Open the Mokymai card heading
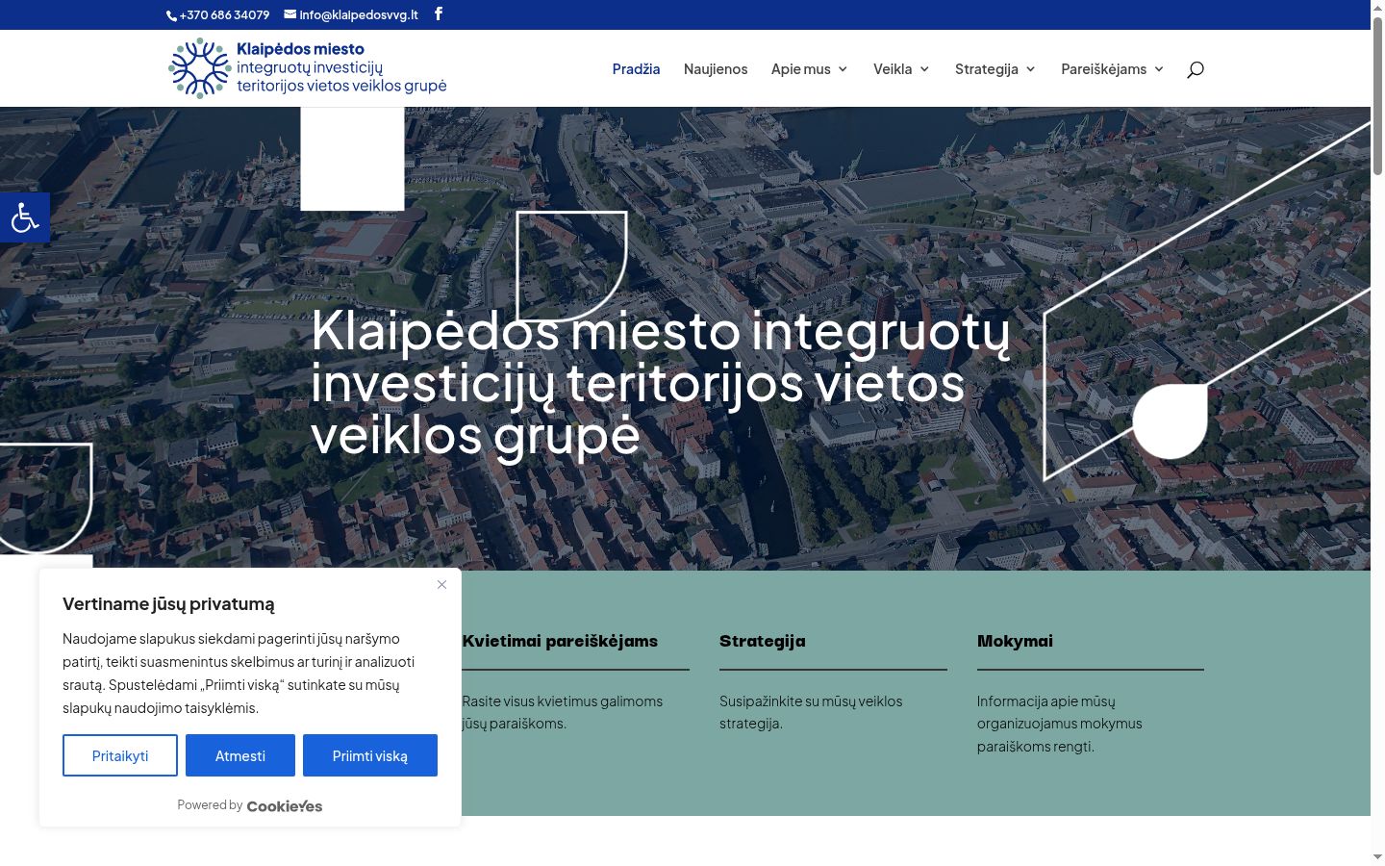The width and height of the screenshot is (1385, 866). 1015,641
